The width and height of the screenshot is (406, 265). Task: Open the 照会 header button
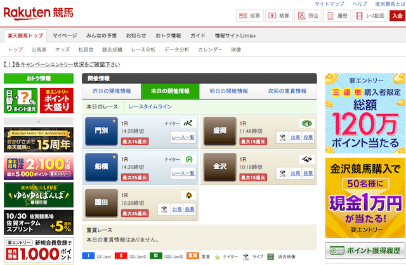(x=308, y=16)
